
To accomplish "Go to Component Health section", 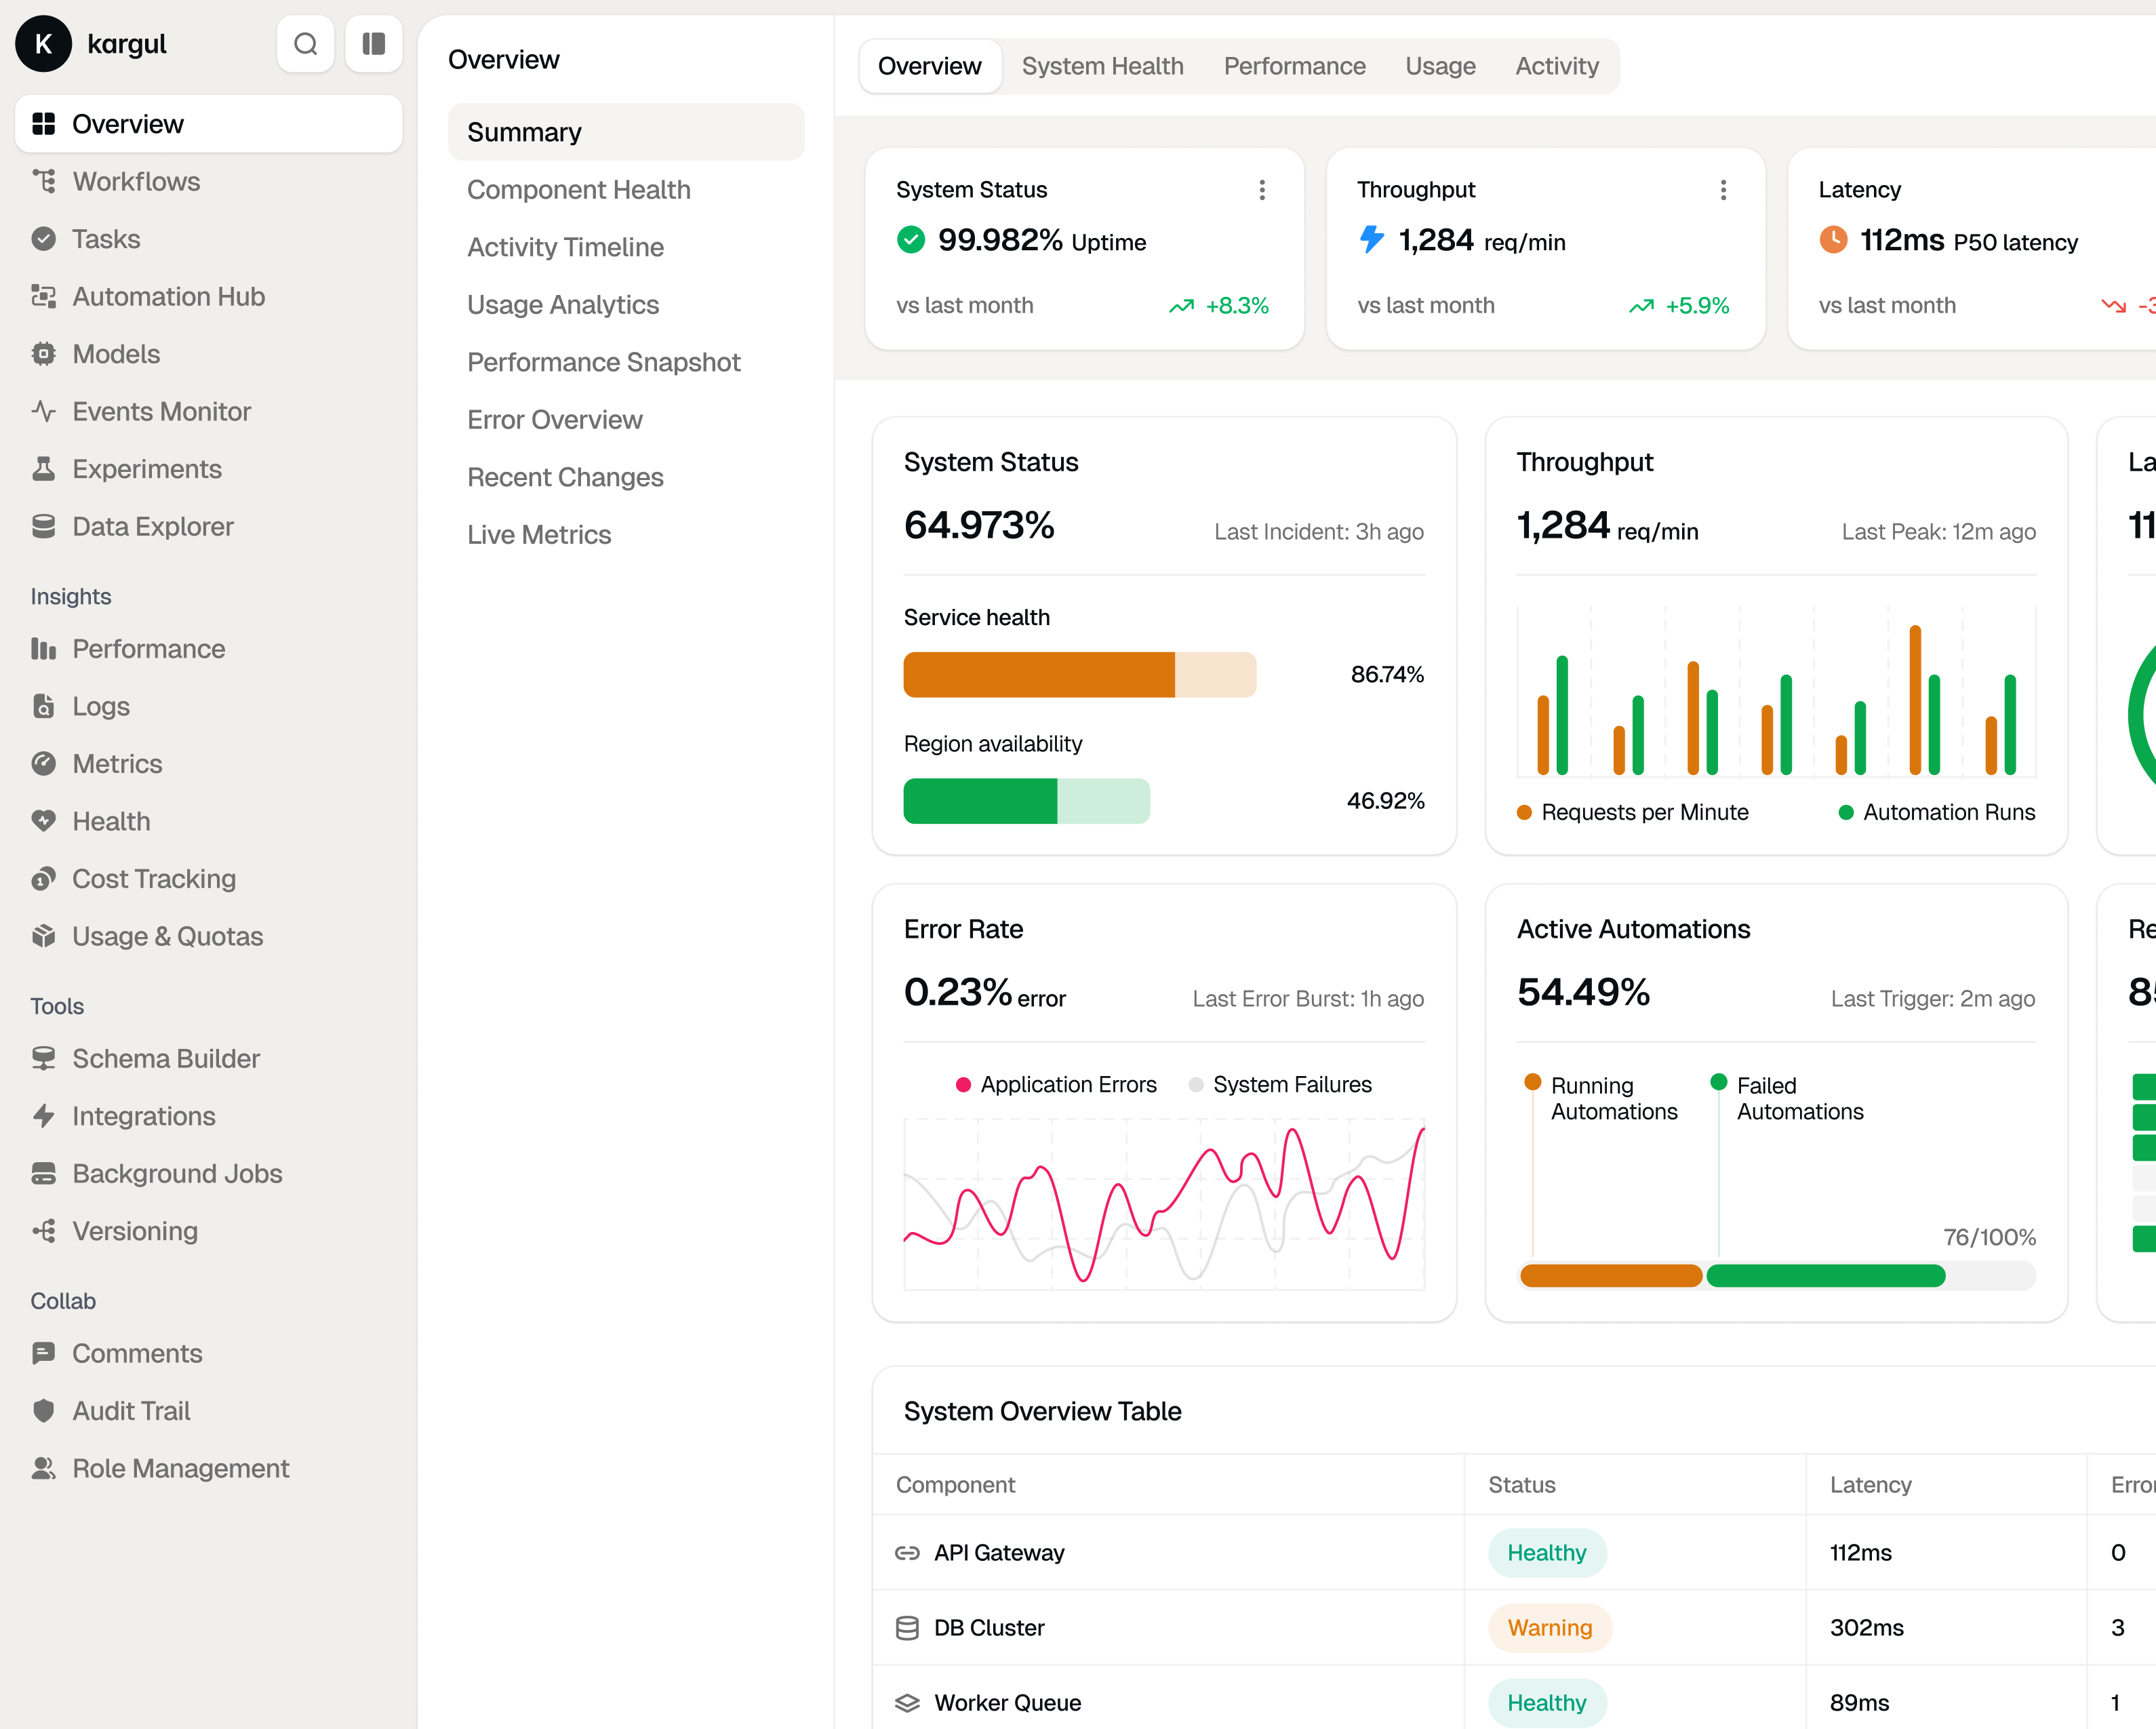I will (578, 190).
